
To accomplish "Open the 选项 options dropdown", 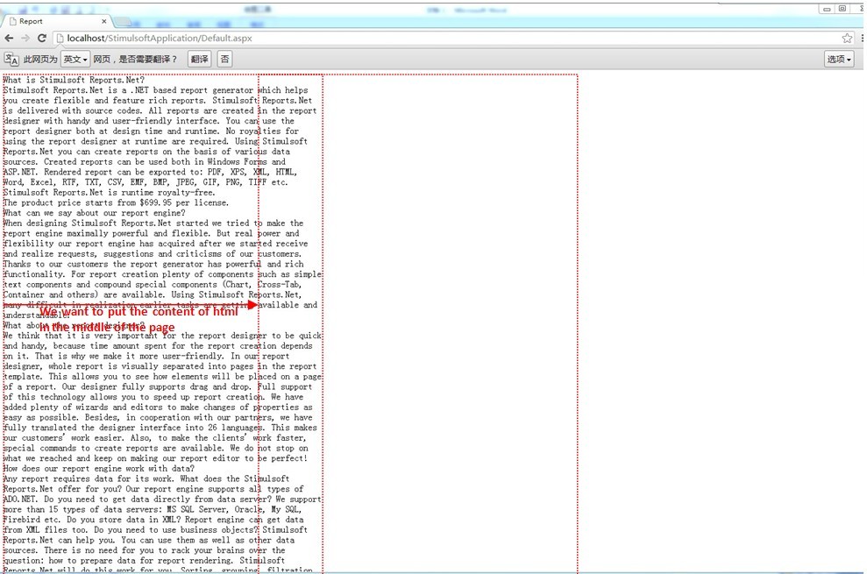I will pos(839,60).
